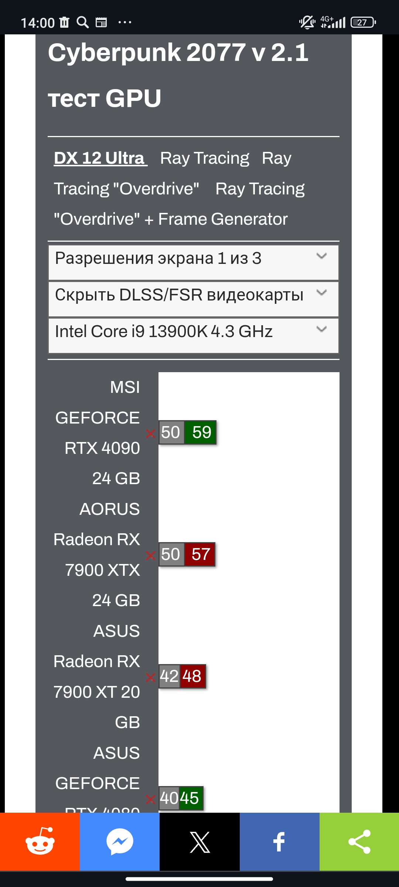
Task: Click the Cyberpunk 2077 v 2.1 heading
Action: (178, 52)
